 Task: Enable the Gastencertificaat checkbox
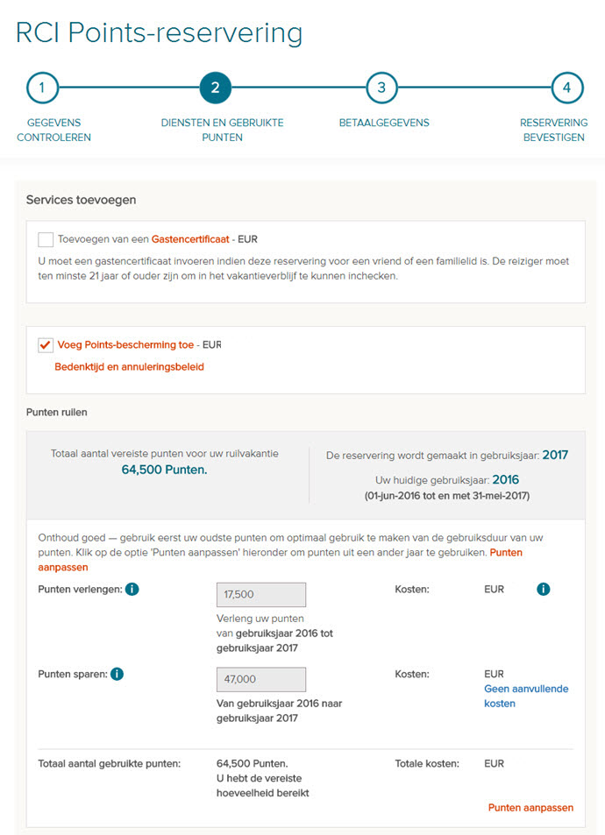click(46, 239)
